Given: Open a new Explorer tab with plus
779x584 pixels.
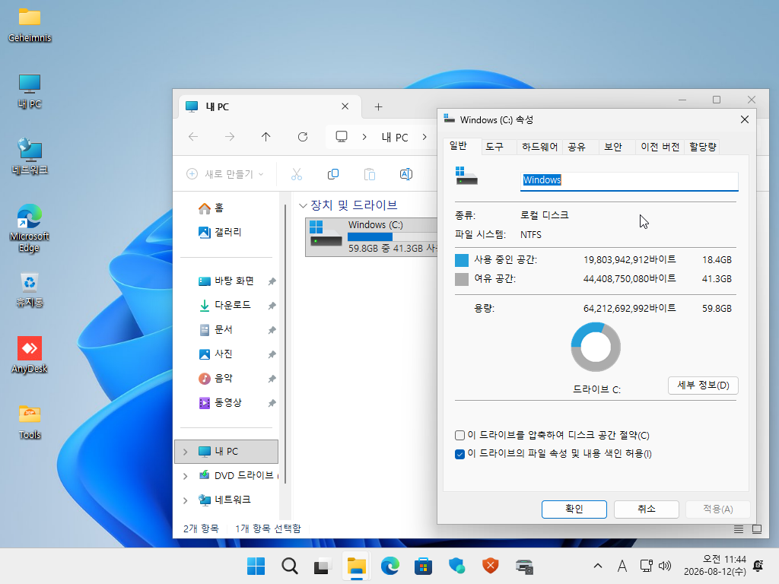Looking at the screenshot, I should 379,106.
